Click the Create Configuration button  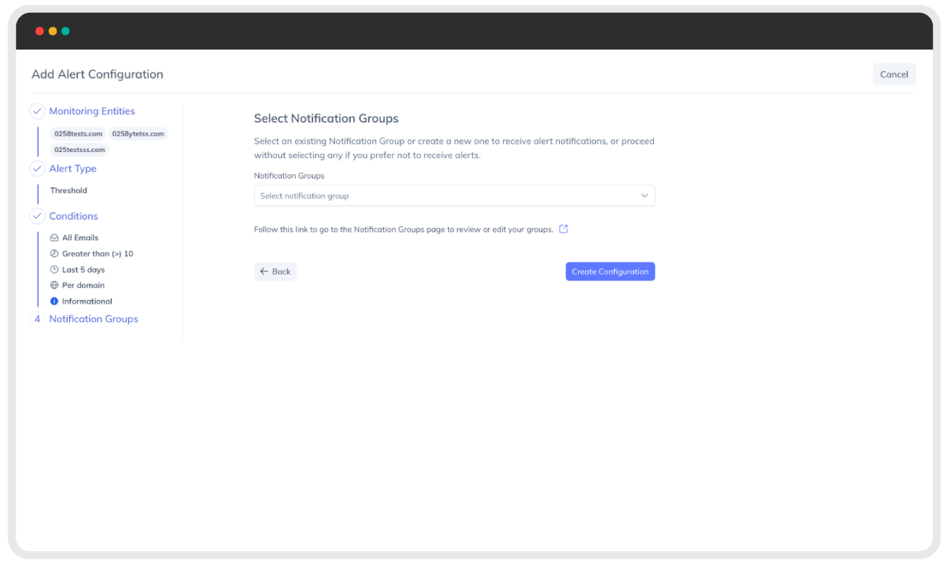610,272
